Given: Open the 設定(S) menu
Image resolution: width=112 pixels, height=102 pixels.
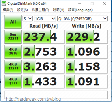Looking at the screenshot, I should (x=23, y=10).
